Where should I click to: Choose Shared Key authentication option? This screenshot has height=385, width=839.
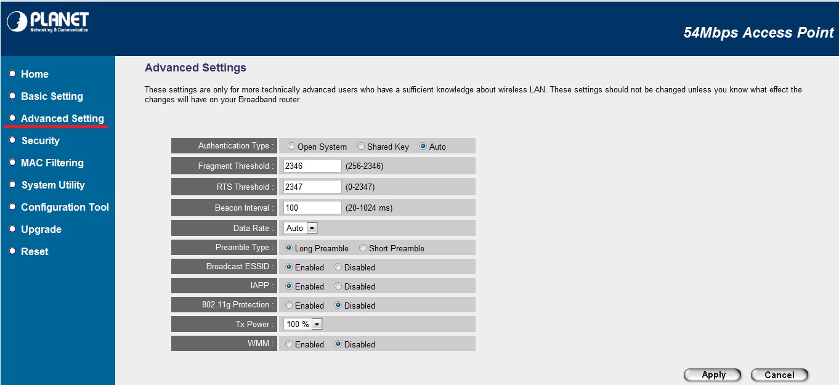tap(361, 147)
